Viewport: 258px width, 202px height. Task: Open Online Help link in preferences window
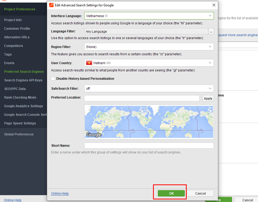tap(13, 200)
